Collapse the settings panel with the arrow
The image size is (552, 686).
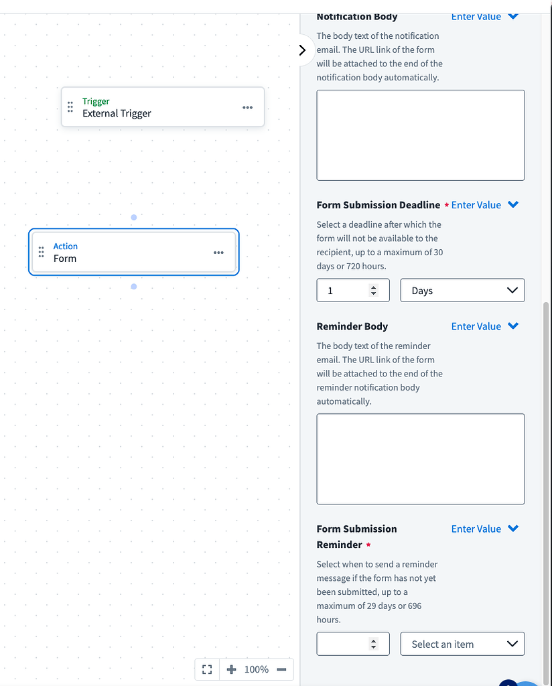pos(302,50)
